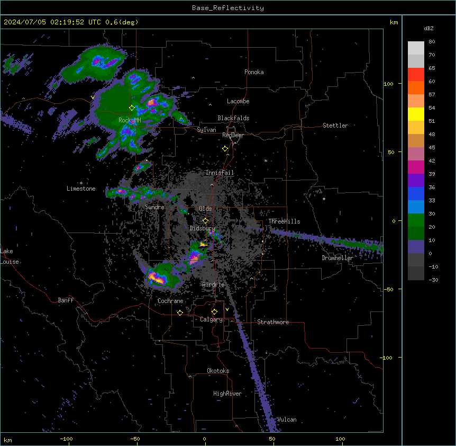Click the Strathmore label

click(273, 322)
